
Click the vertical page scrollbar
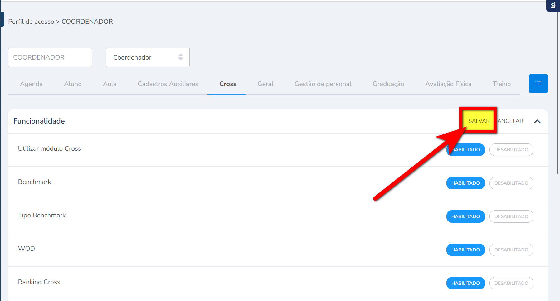click(558, 94)
